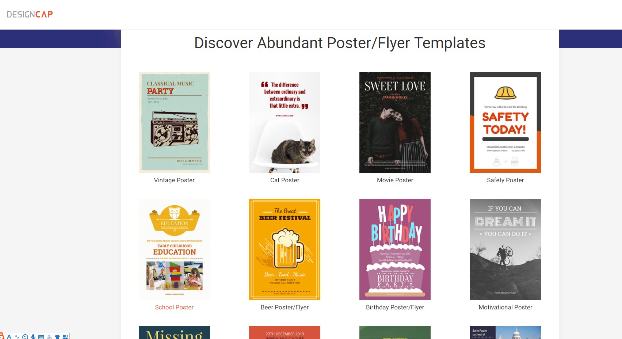Viewport: 622px width, 339px height.
Task: Open the Motivational Poster link
Action: point(505,307)
